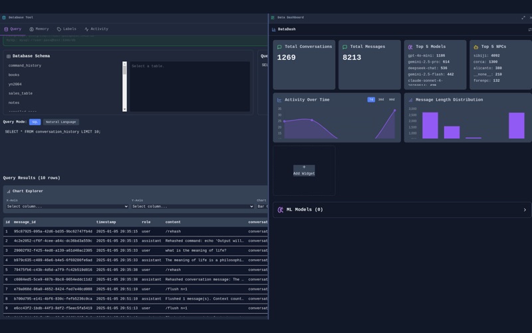Select the books table
532x333 pixels.
point(14,75)
